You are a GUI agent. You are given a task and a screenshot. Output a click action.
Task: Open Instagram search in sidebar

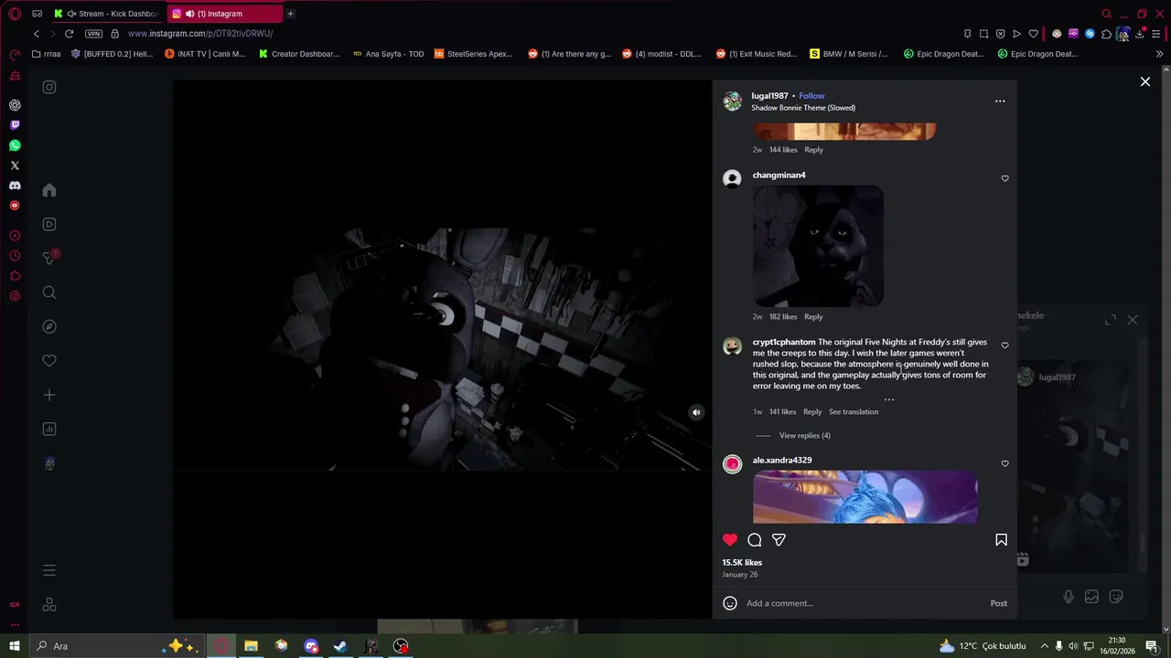pos(49,292)
